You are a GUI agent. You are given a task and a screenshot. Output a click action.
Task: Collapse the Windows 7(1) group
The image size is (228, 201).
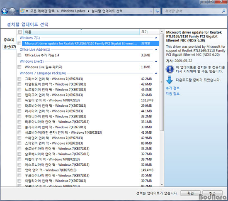tap(156, 38)
